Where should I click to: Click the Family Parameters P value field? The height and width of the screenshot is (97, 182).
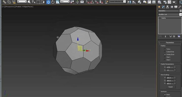point(170,67)
